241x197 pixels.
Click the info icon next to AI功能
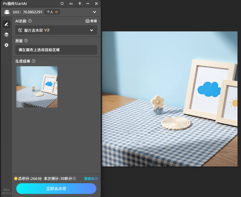click(30, 21)
